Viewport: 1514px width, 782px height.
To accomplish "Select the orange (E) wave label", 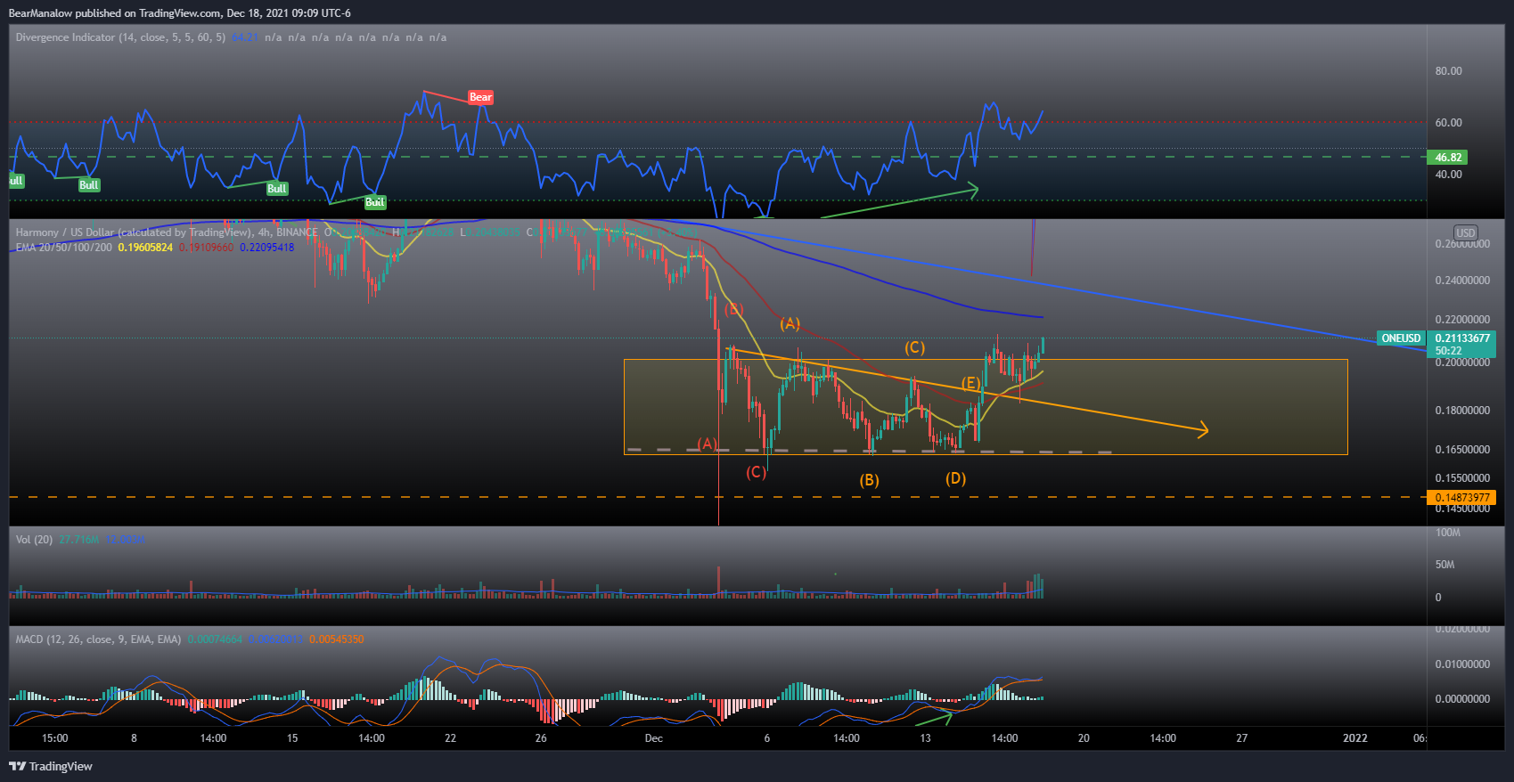I will [x=970, y=384].
